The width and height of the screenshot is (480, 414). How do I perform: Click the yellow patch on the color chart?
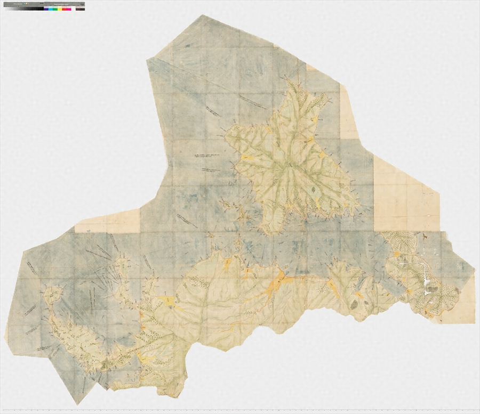[60, 9]
